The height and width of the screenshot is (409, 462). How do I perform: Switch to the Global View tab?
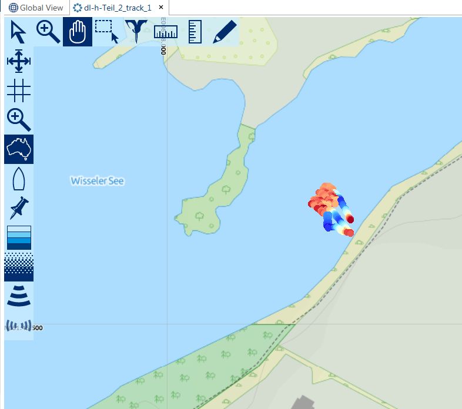click(36, 8)
